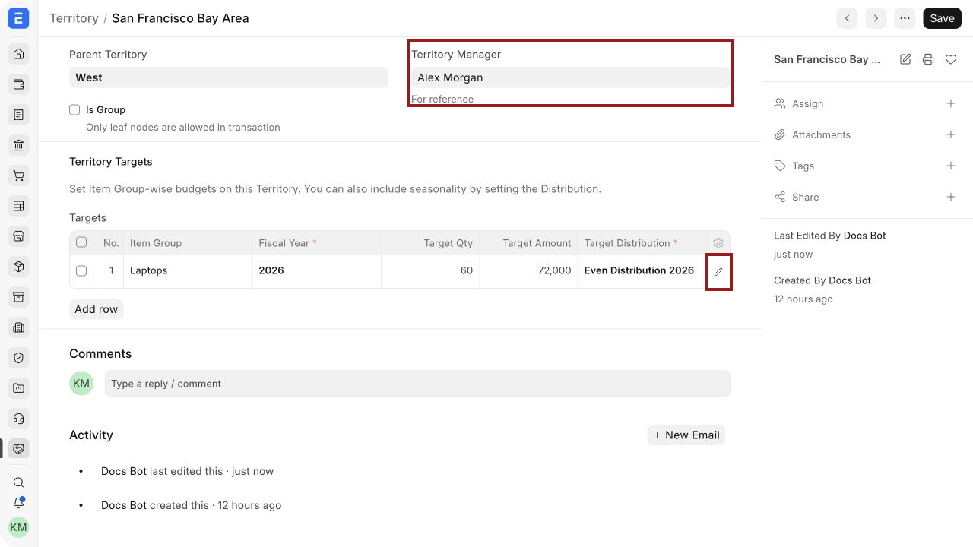This screenshot has height=547, width=973.
Task: Open Parent Territory field showing West
Action: 229,77
